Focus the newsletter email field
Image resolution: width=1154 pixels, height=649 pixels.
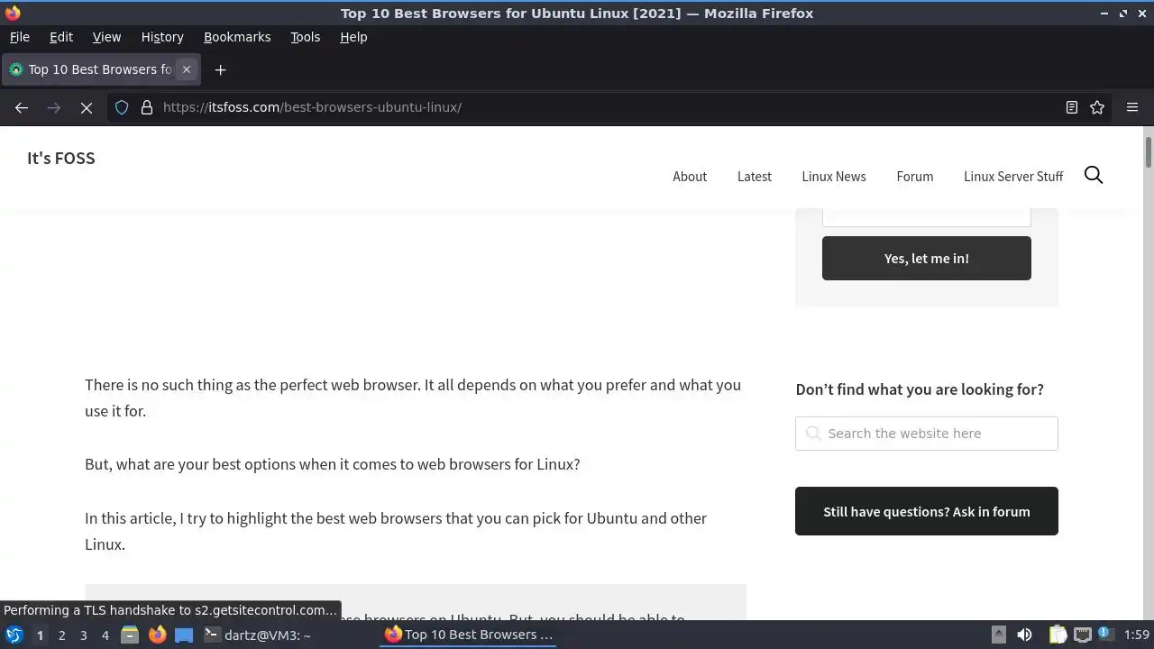pyautogui.click(x=927, y=216)
